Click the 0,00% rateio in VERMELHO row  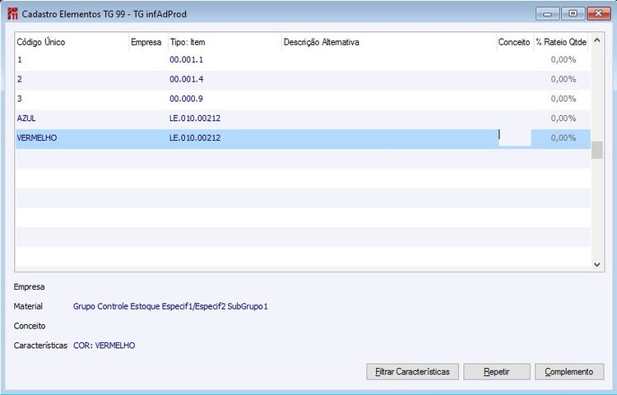(x=564, y=138)
